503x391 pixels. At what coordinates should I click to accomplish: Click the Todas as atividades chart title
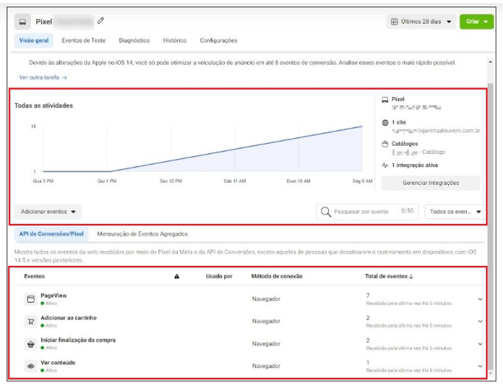click(44, 106)
